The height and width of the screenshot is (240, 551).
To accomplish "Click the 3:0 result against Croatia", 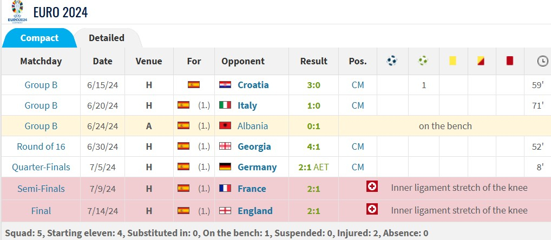I will tap(313, 85).
